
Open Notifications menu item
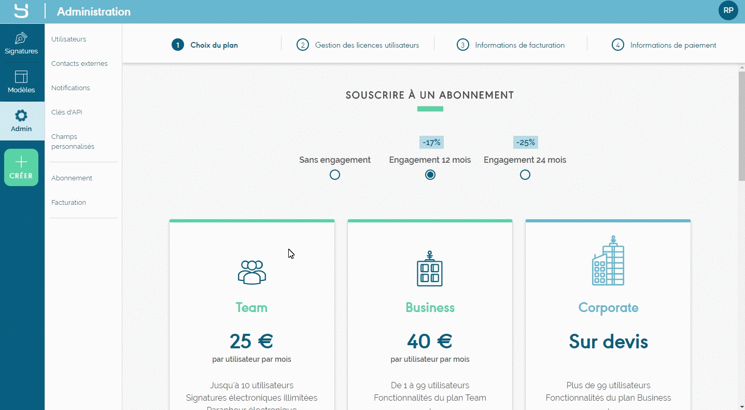pyautogui.click(x=71, y=88)
